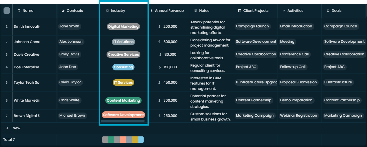Open the Creative Services industry tag
The image size is (367, 147).
click(x=123, y=54)
